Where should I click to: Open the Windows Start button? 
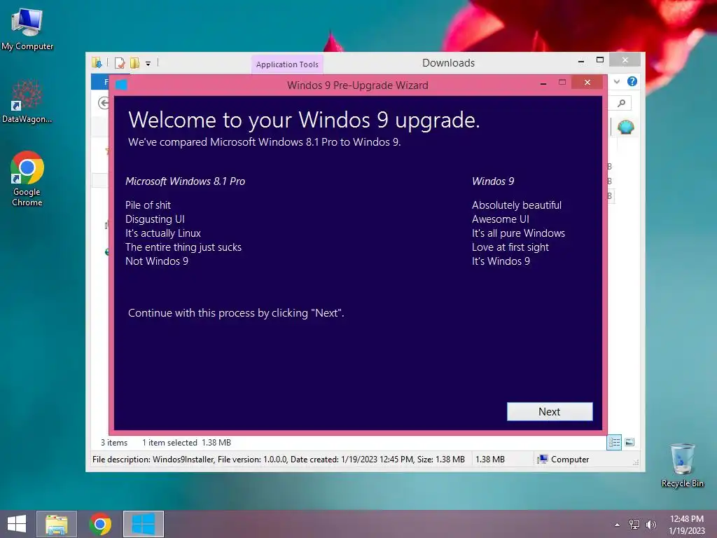tap(17, 524)
